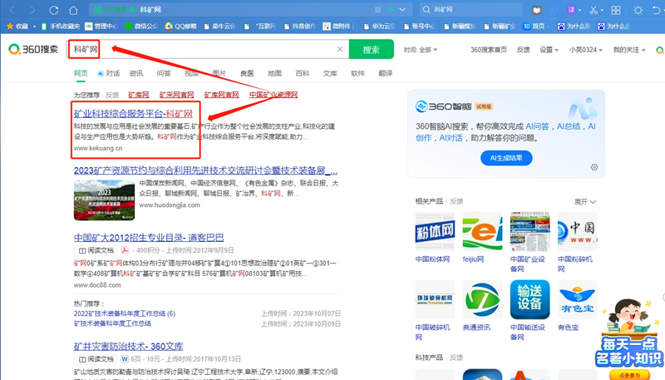The width and height of the screenshot is (665, 380).
Task: Open settings gear in 360智脑 panel
Action: [x=594, y=167]
